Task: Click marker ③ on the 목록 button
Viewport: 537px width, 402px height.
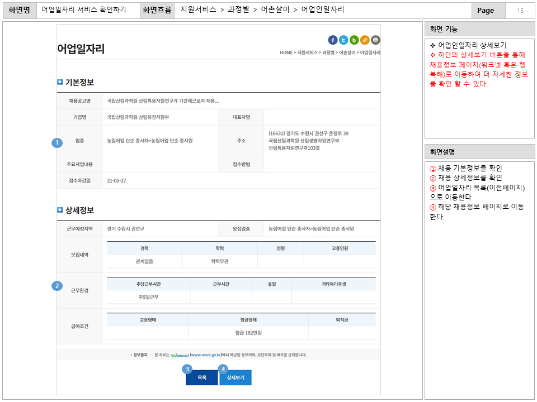Action: pos(187,368)
